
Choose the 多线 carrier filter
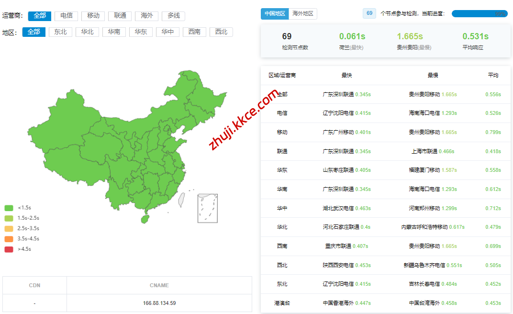tap(173, 16)
